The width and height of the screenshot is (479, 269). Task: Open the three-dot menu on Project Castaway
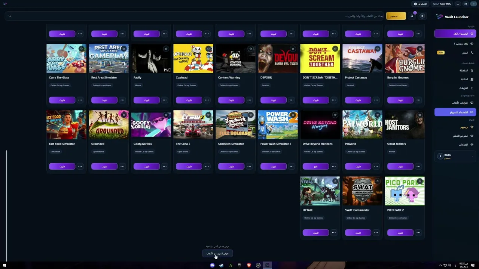(x=376, y=100)
